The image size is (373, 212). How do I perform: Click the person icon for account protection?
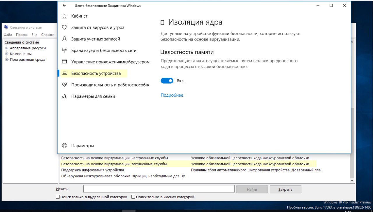(65, 39)
